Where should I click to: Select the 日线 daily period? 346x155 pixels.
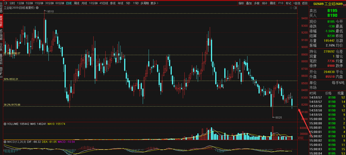point(69,3)
